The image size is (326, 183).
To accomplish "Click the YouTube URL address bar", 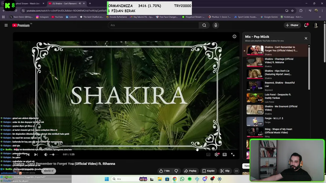I will point(66,11).
